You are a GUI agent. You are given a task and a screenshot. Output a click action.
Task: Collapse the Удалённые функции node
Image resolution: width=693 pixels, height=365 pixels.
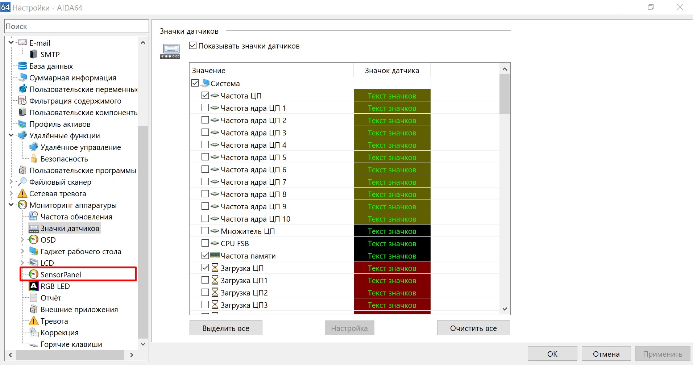click(x=11, y=135)
